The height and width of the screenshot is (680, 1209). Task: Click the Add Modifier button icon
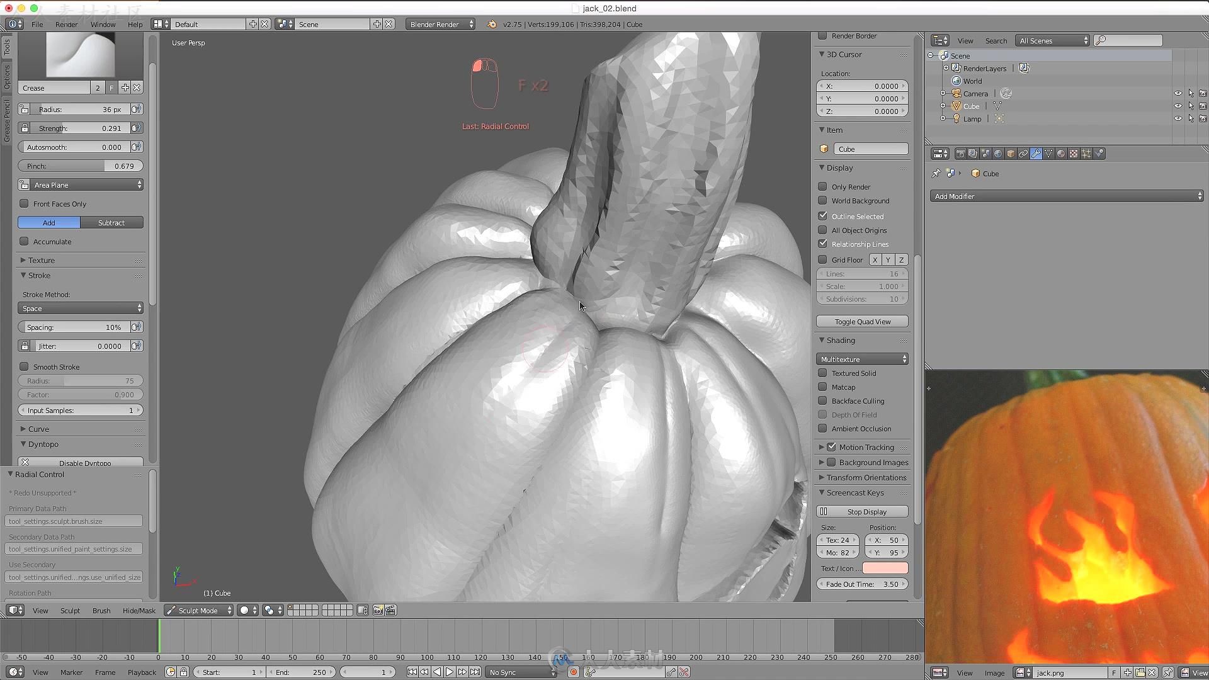(1066, 196)
